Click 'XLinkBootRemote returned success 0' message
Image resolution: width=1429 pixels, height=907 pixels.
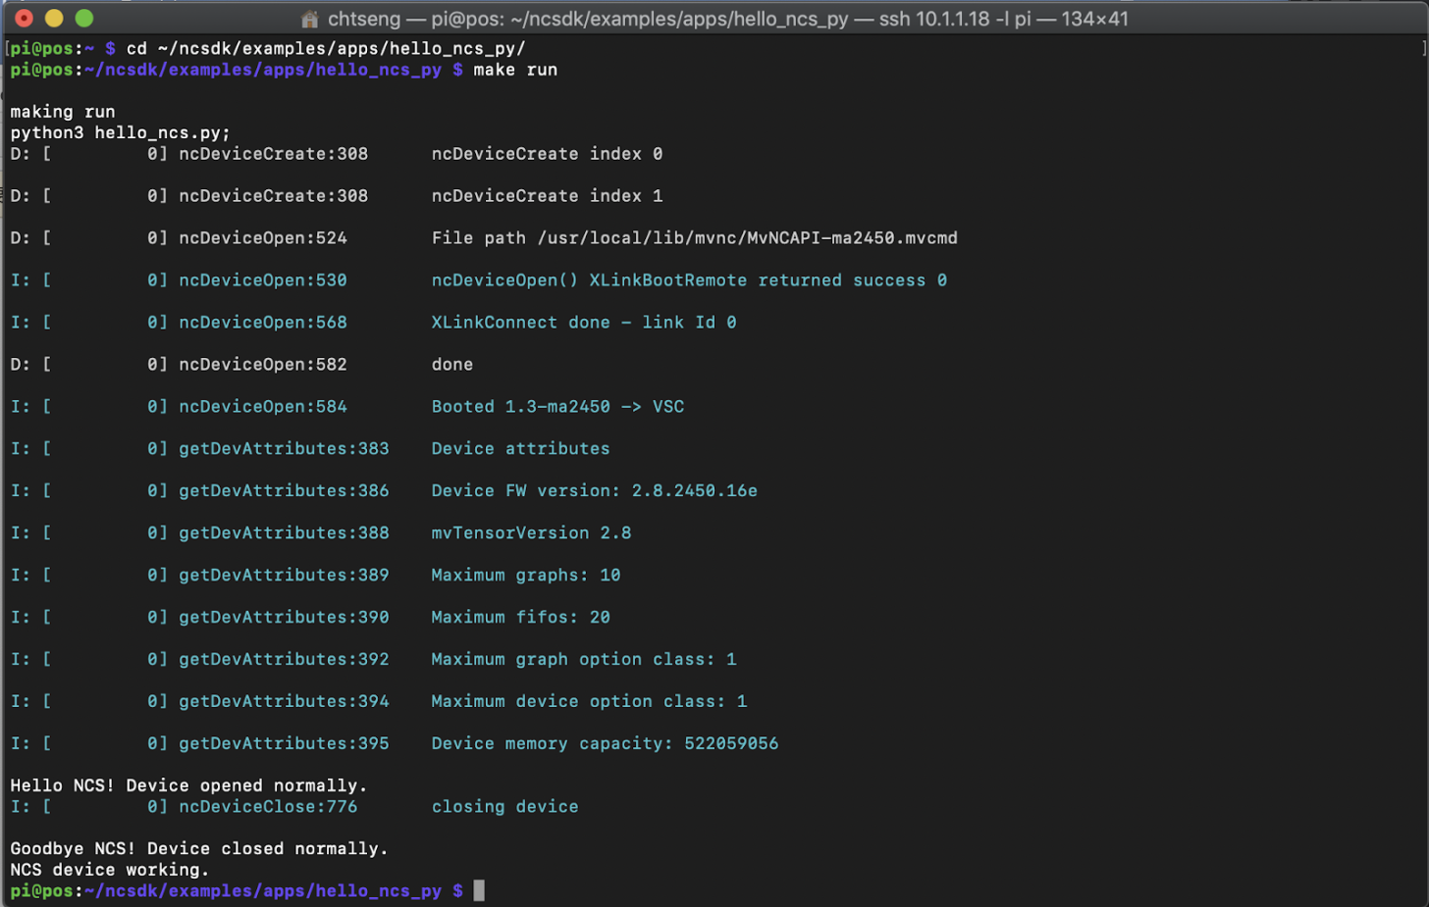point(689,280)
